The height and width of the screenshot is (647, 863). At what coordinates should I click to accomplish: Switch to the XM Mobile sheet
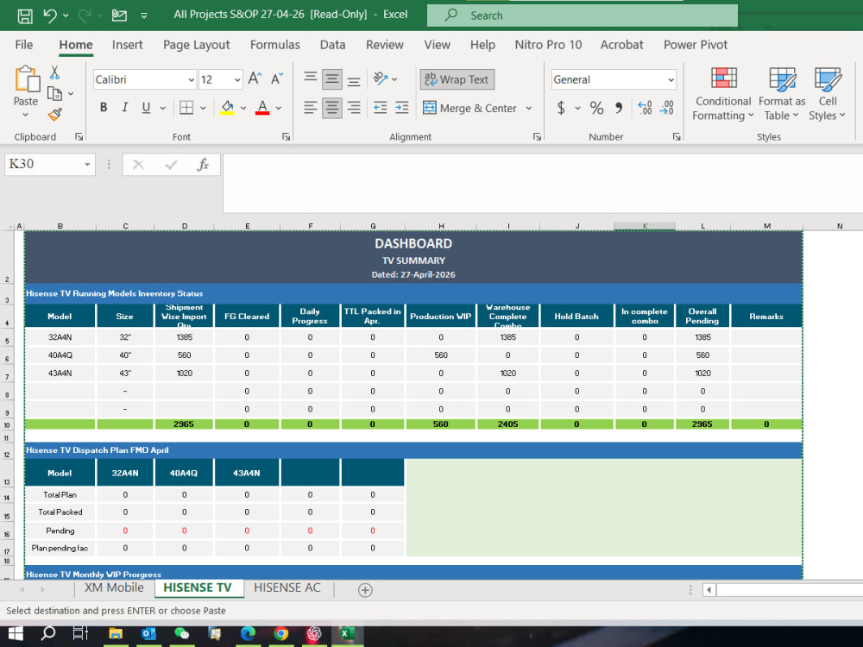point(114,587)
